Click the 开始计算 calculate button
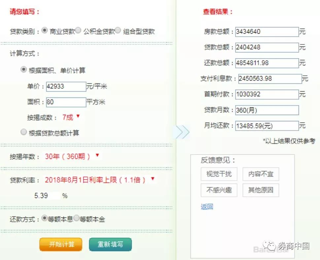 (60, 245)
